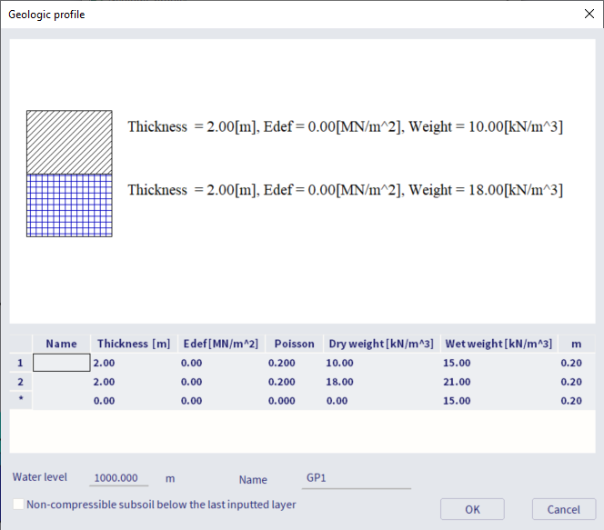604x530 pixels.
Task: Click the Edef[MN/m^2] column header
Action: (x=219, y=344)
